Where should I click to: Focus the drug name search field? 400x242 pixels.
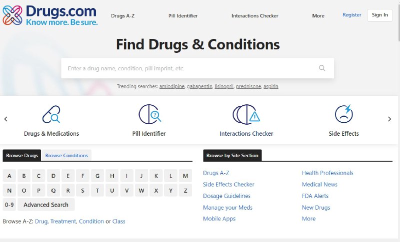click(x=197, y=68)
